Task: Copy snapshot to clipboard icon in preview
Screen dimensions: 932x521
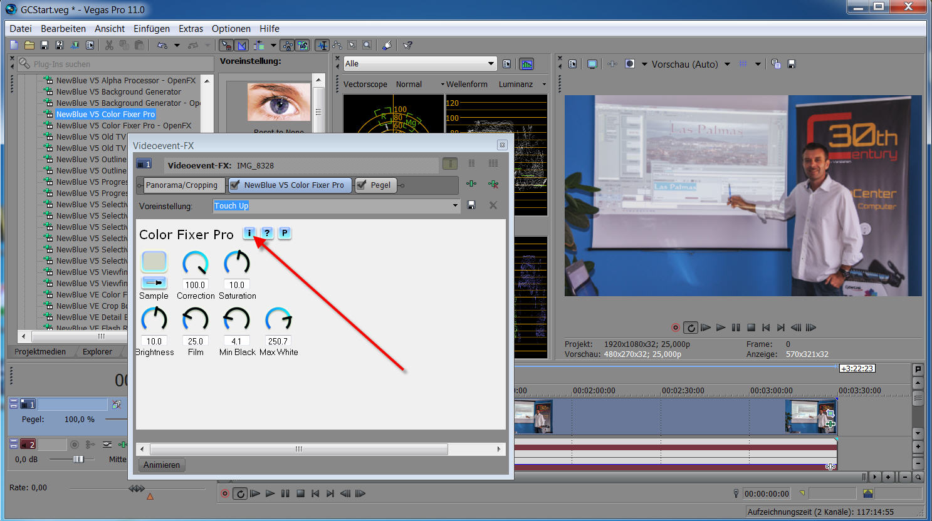Action: [x=776, y=64]
